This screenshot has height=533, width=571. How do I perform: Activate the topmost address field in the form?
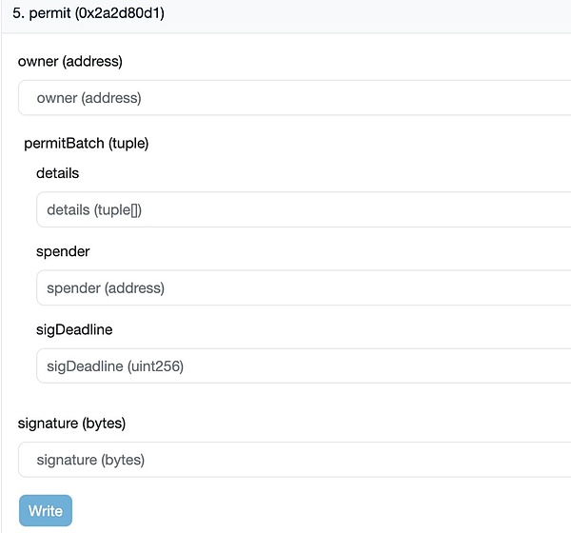pyautogui.click(x=293, y=98)
